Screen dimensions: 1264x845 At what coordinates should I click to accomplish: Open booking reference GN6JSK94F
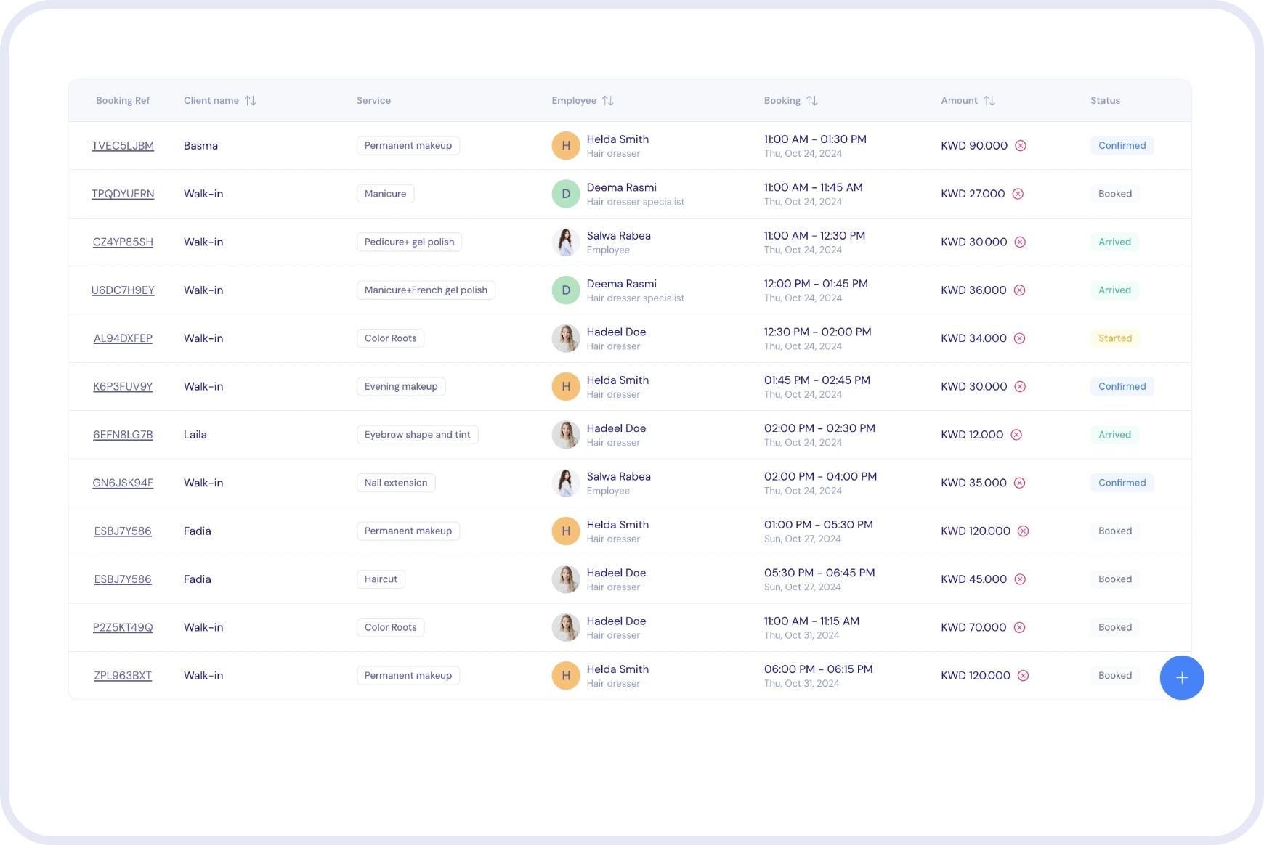[x=123, y=482]
